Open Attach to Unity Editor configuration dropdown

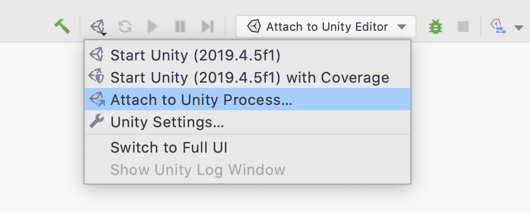click(326, 26)
